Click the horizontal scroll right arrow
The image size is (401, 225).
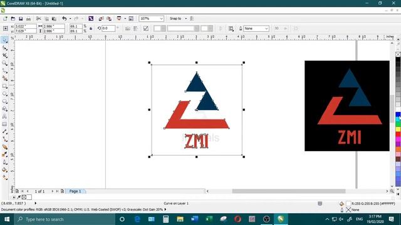[x=387, y=191]
